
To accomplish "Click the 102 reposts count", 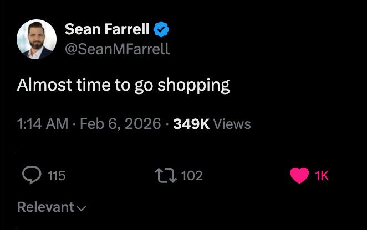I will [192, 176].
